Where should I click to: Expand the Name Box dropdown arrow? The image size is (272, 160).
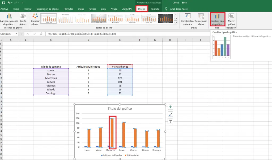[x=16, y=34]
